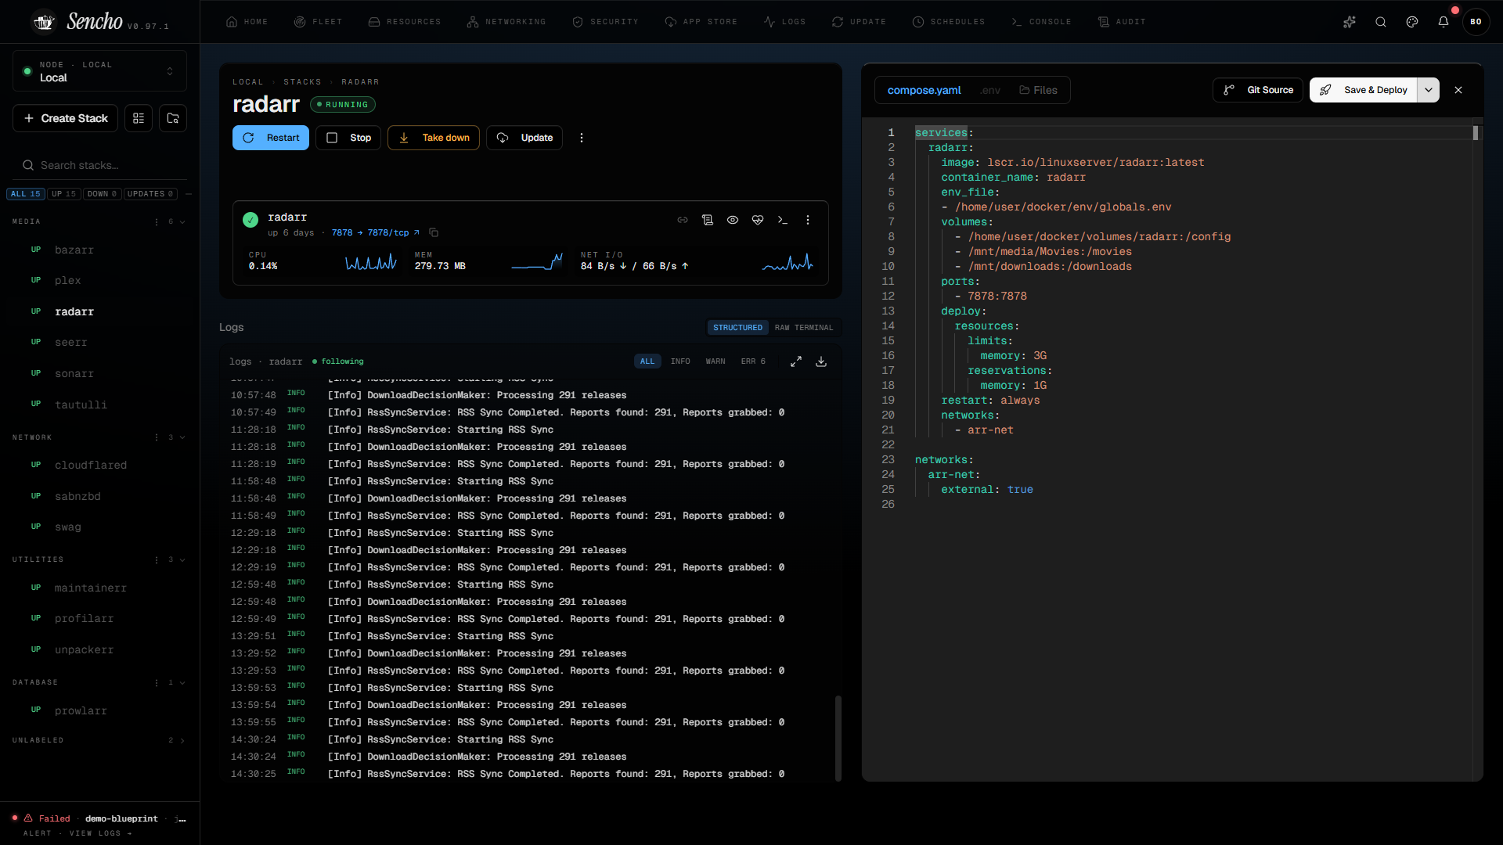Open View Logs for the failed alert
The image size is (1503, 845).
point(100,833)
